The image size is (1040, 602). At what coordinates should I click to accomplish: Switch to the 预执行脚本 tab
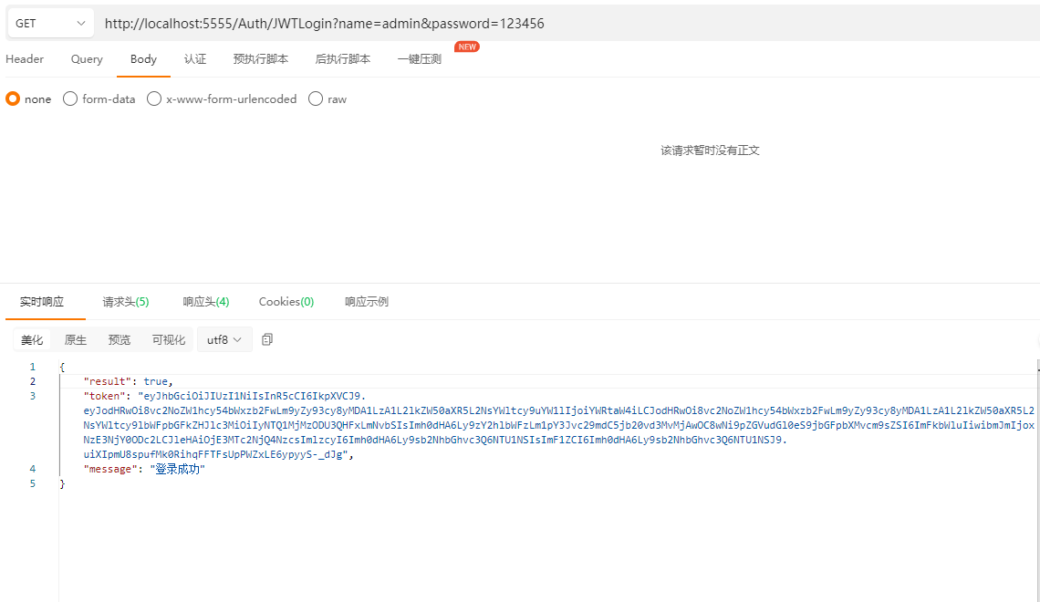(260, 58)
